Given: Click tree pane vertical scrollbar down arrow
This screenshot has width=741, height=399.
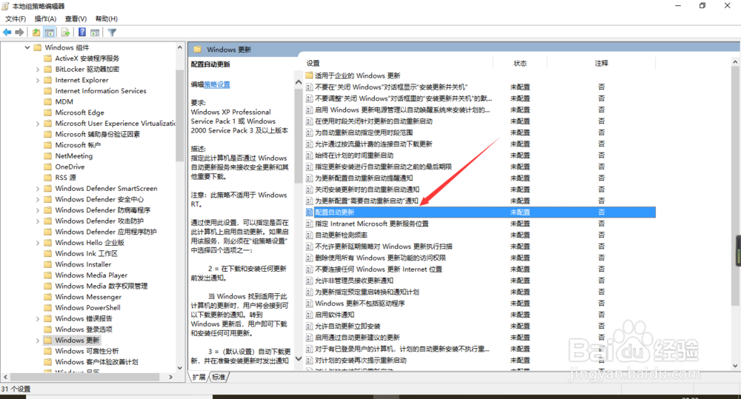Looking at the screenshot, I should (x=179, y=368).
